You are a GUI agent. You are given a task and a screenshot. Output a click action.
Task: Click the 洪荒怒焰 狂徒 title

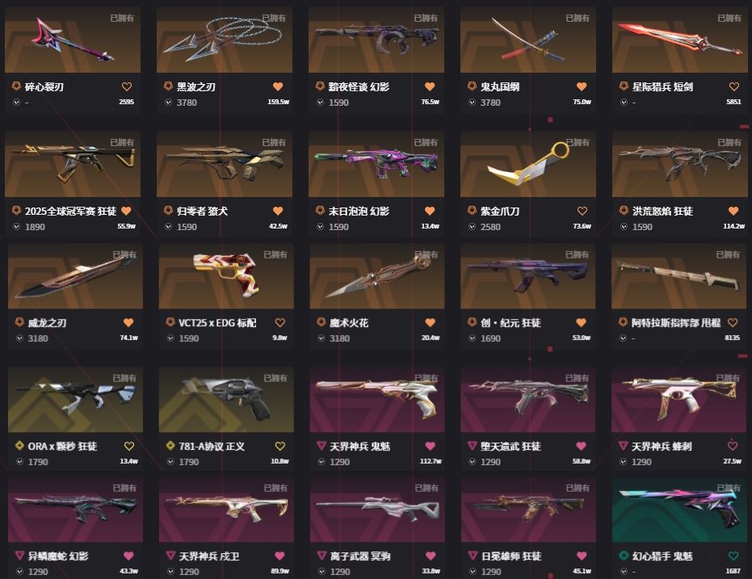(x=662, y=212)
